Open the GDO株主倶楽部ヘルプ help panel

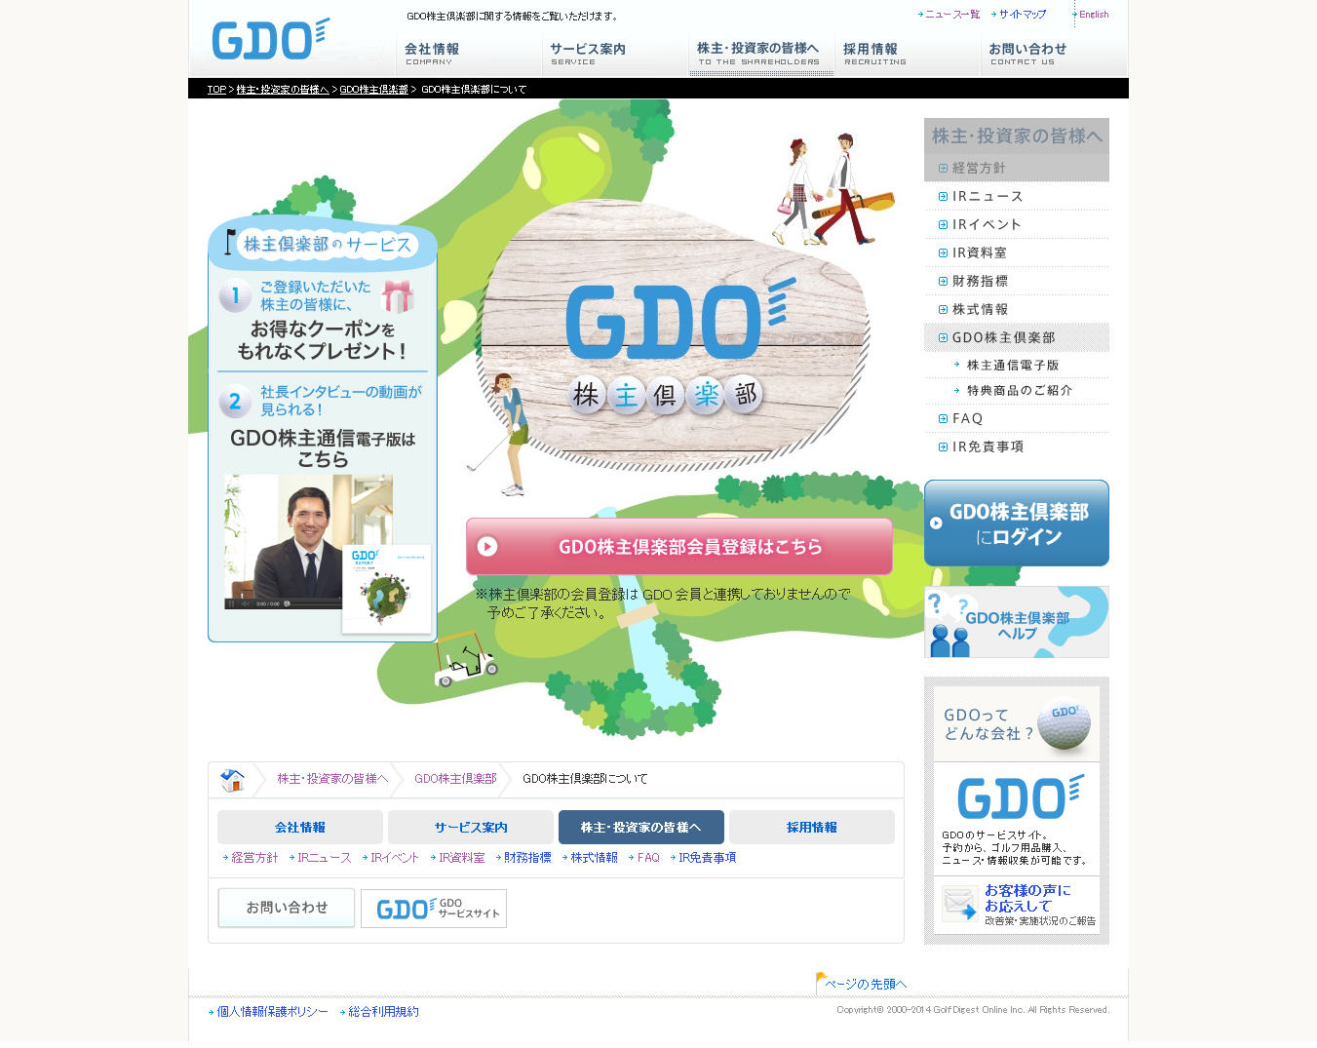[1016, 622]
